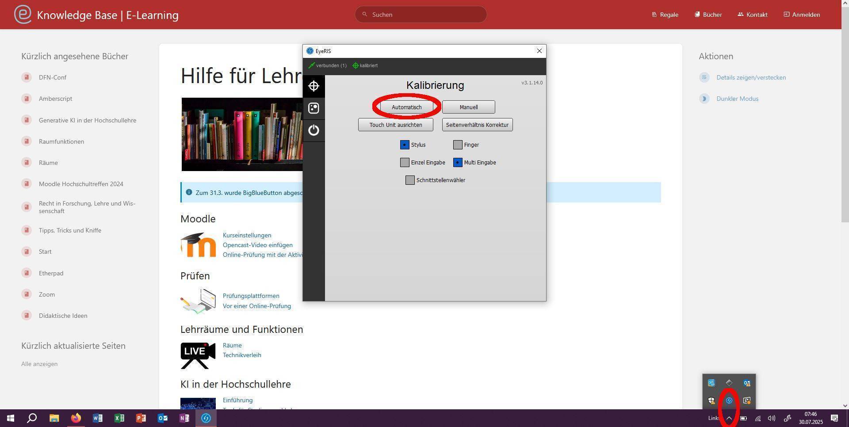Click the EyeRIS icon in the system tray popup

click(x=729, y=400)
